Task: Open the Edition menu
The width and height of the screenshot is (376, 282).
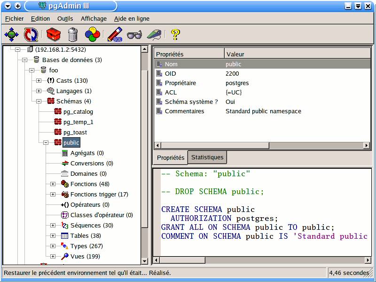Action: click(x=40, y=18)
